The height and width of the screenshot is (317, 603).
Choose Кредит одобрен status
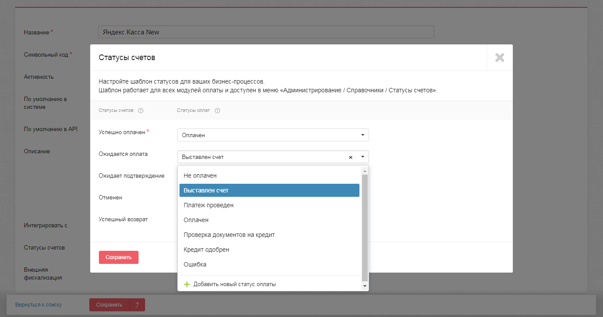coord(206,250)
